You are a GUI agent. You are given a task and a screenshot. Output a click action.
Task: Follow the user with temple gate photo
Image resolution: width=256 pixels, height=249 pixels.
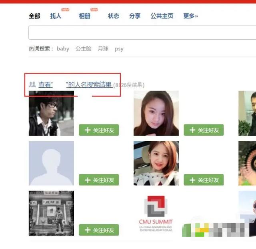[99, 230]
